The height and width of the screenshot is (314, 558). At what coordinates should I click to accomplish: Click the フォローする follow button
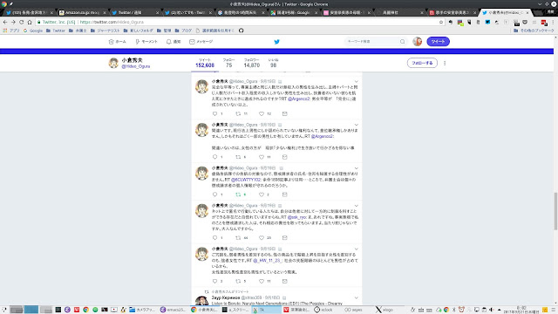coord(422,63)
